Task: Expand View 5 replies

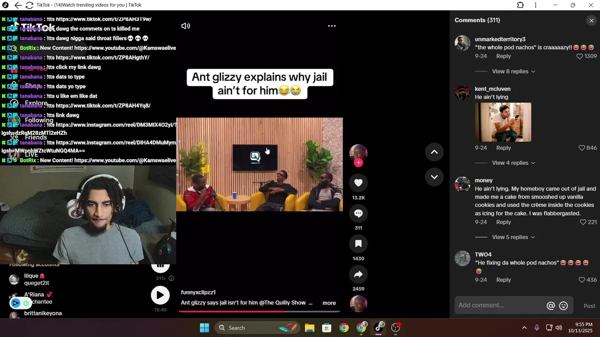Action: click(514, 237)
